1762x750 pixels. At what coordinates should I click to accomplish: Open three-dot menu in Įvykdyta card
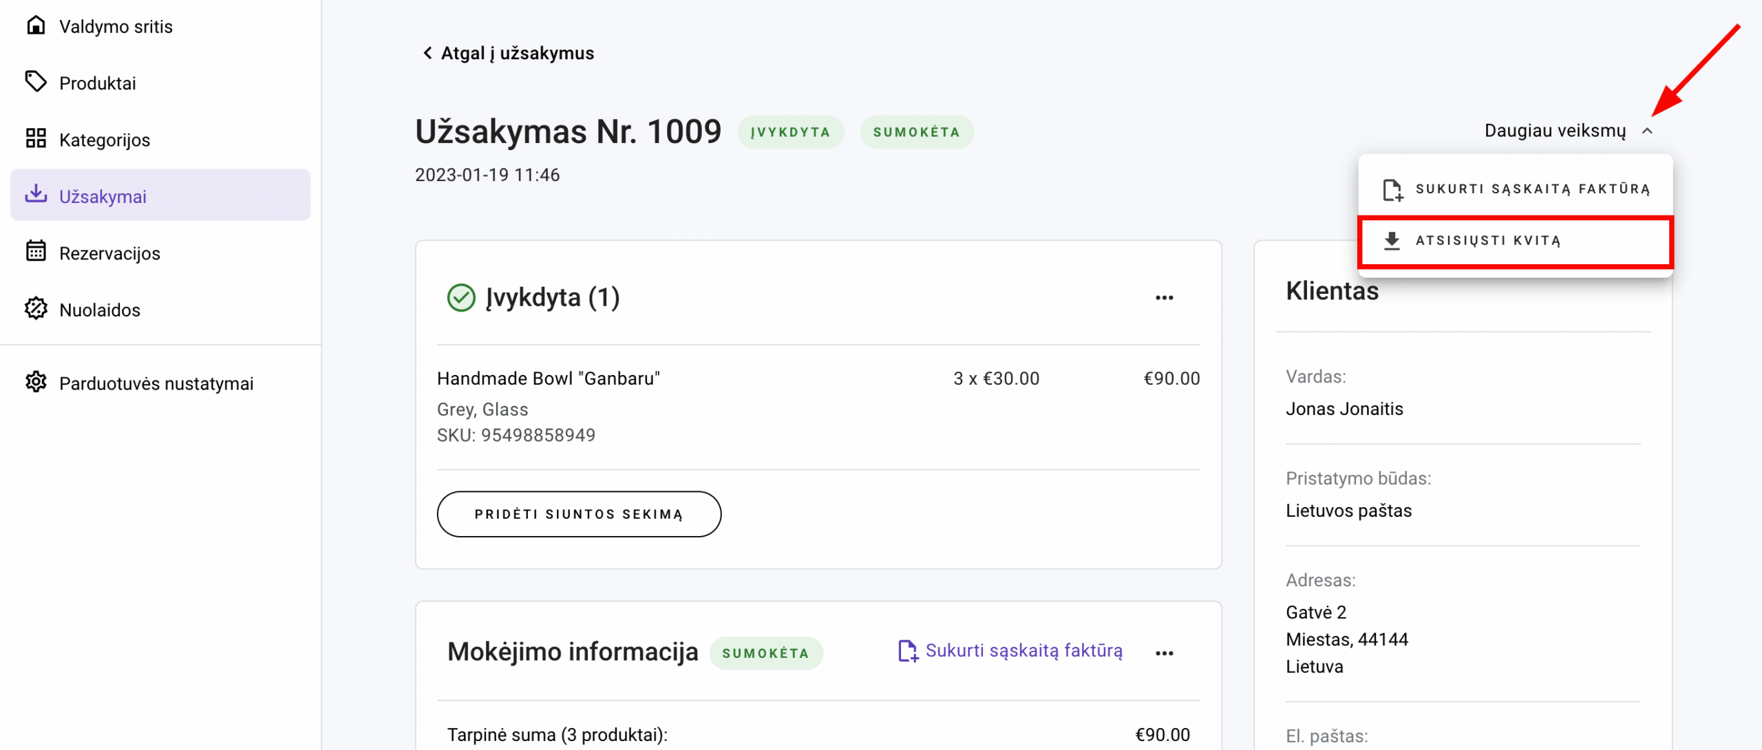click(1164, 298)
